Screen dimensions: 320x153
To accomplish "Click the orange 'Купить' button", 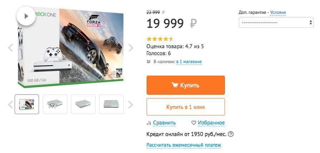I will [x=186, y=85].
